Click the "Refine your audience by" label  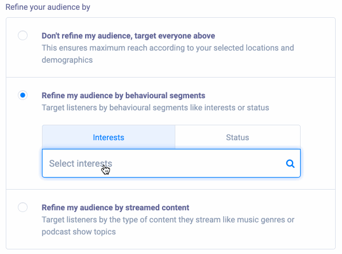coord(48,7)
